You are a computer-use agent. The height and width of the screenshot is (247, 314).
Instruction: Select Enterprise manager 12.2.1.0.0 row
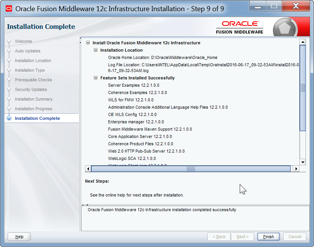coord(136,122)
